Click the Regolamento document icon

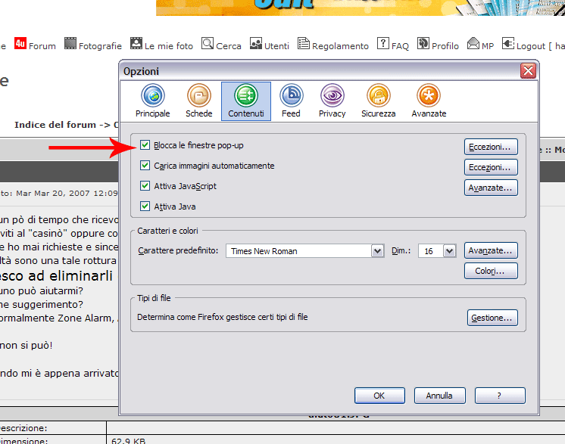tap(304, 43)
